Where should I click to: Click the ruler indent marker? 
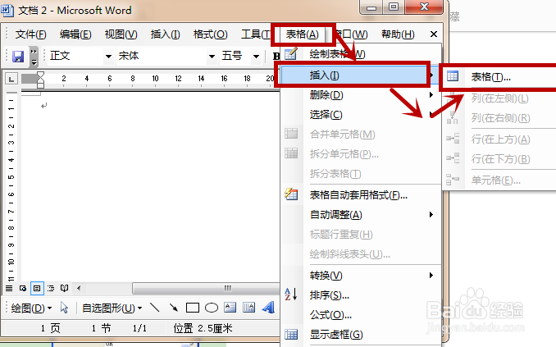(x=40, y=80)
